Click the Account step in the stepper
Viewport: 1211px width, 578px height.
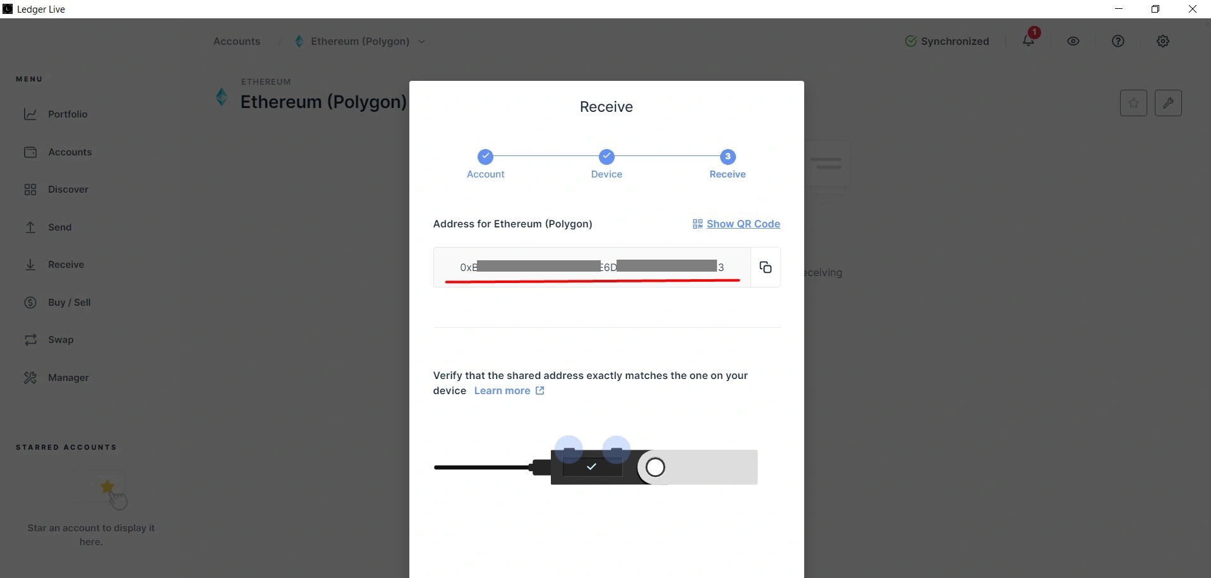pos(485,164)
